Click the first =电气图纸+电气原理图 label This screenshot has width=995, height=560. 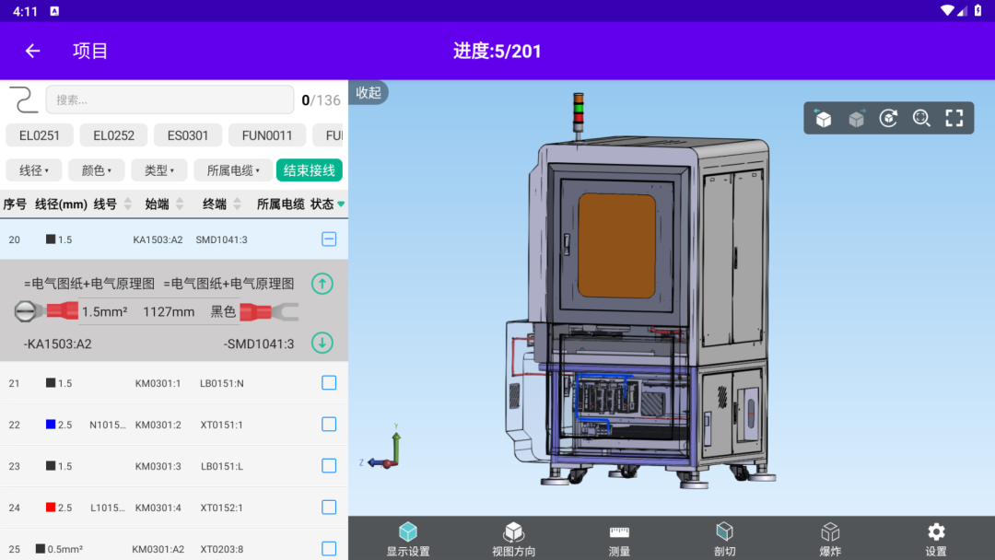tap(89, 284)
